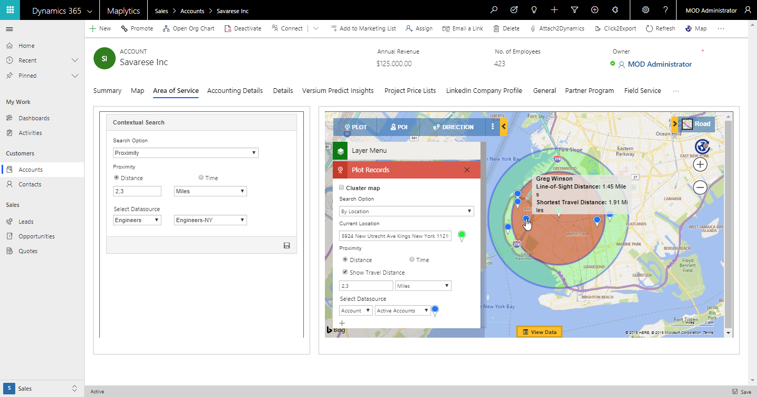Image resolution: width=757 pixels, height=397 pixels.
Task: Open MOD Administrator user profile icon
Action: tap(748, 10)
